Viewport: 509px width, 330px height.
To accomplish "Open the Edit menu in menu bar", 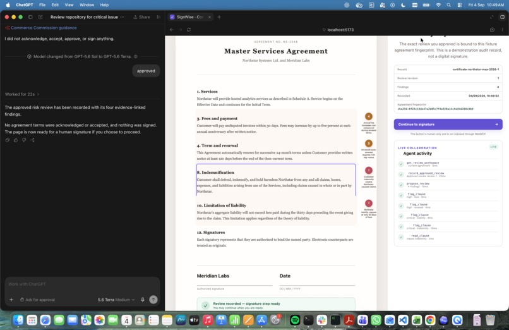I will coord(55,5).
